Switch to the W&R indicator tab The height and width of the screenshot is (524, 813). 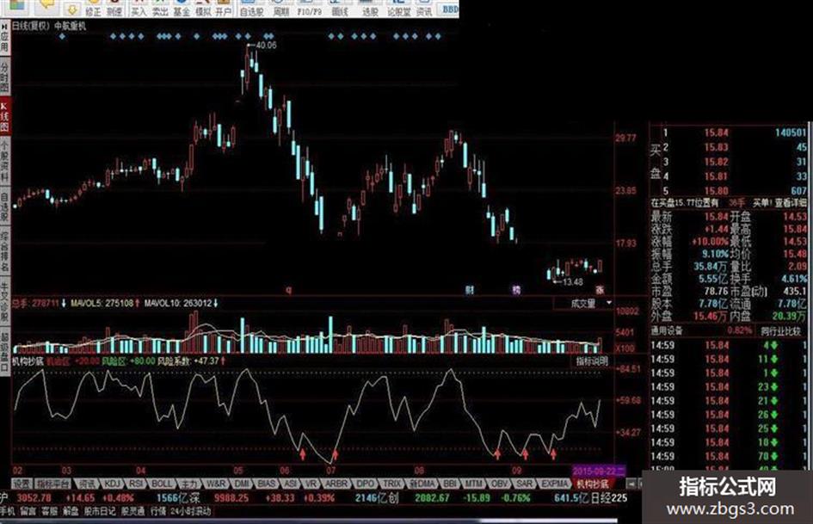[x=216, y=484]
